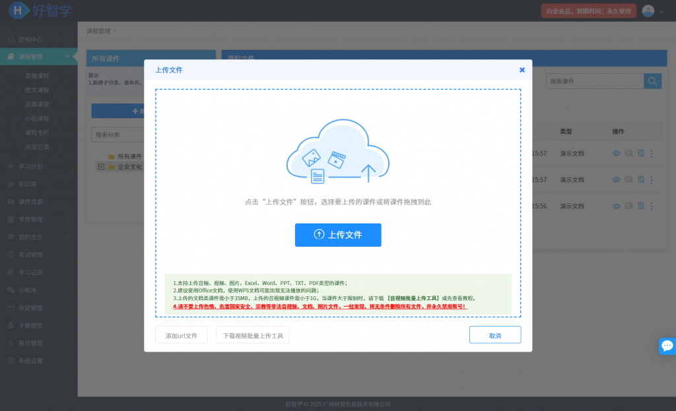Expand the 企业文化 folder tree node
The height and width of the screenshot is (411, 676).
tap(101, 167)
